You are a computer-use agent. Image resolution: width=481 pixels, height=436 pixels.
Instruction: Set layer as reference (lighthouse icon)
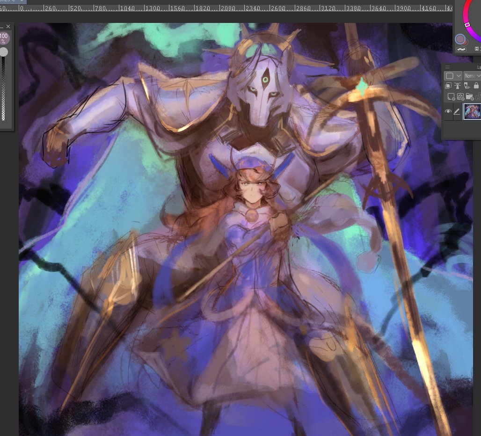458,86
